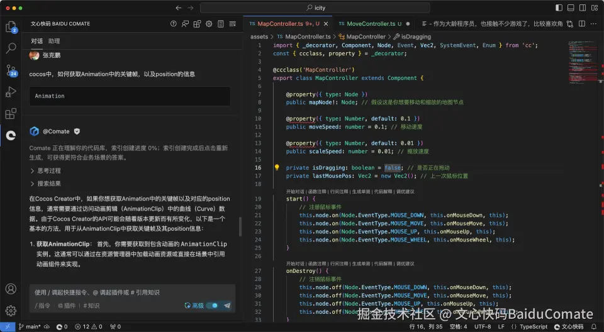Open editor More Actions ellipsis

point(593,24)
